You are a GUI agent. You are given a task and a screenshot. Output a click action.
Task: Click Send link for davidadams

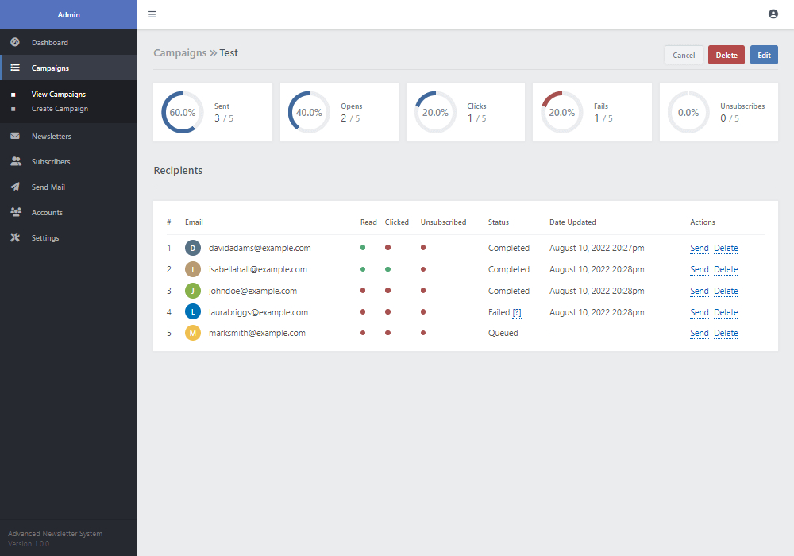[x=700, y=248]
